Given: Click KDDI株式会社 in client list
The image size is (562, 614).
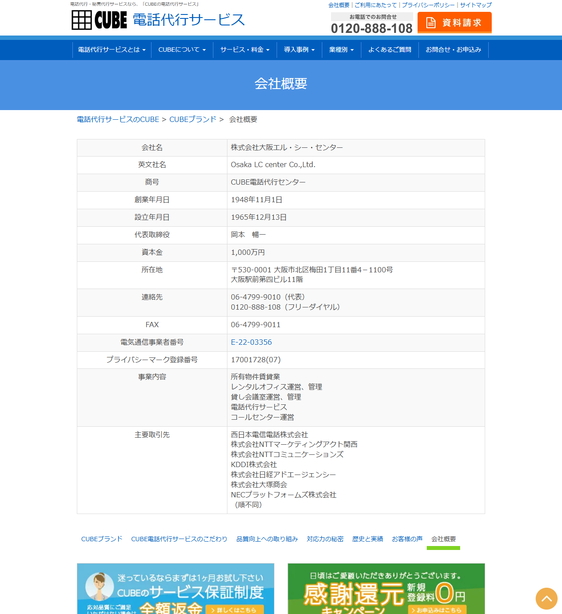Looking at the screenshot, I should tap(254, 464).
